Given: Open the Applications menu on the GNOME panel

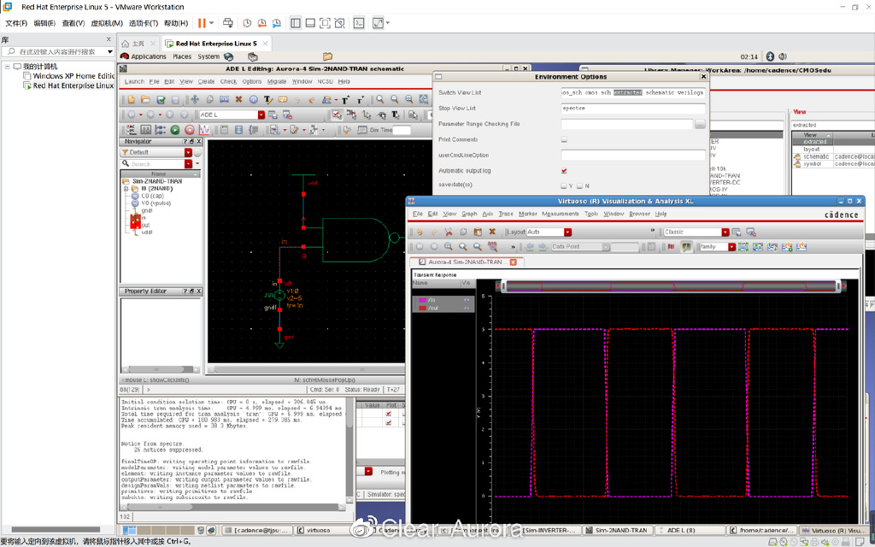Looking at the screenshot, I should point(148,56).
